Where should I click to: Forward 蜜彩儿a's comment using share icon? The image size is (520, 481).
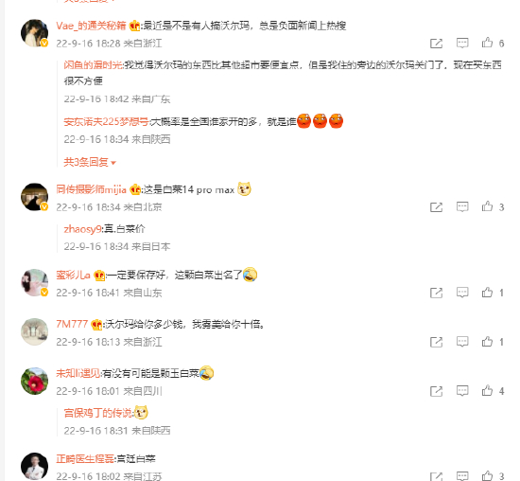pos(436,293)
